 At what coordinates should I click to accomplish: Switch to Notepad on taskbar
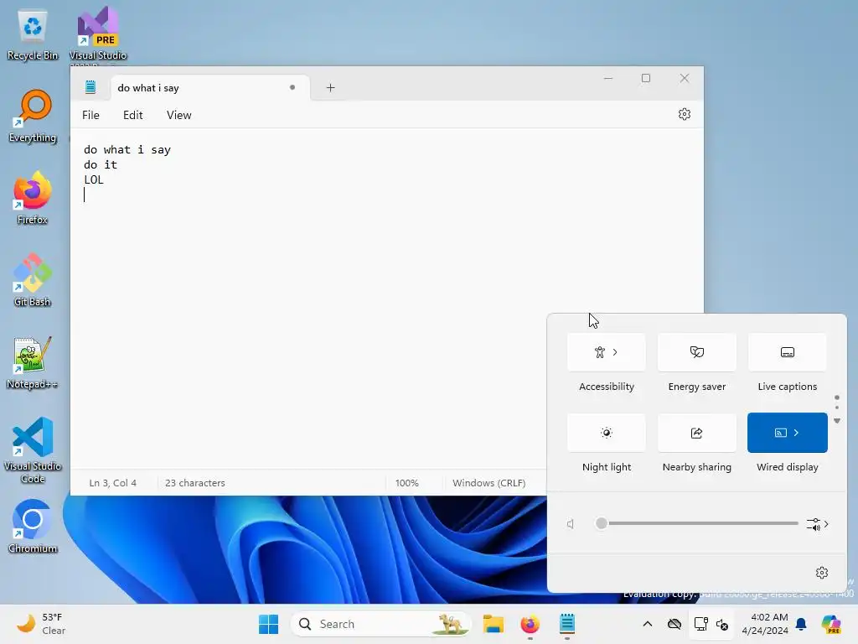pos(567,624)
